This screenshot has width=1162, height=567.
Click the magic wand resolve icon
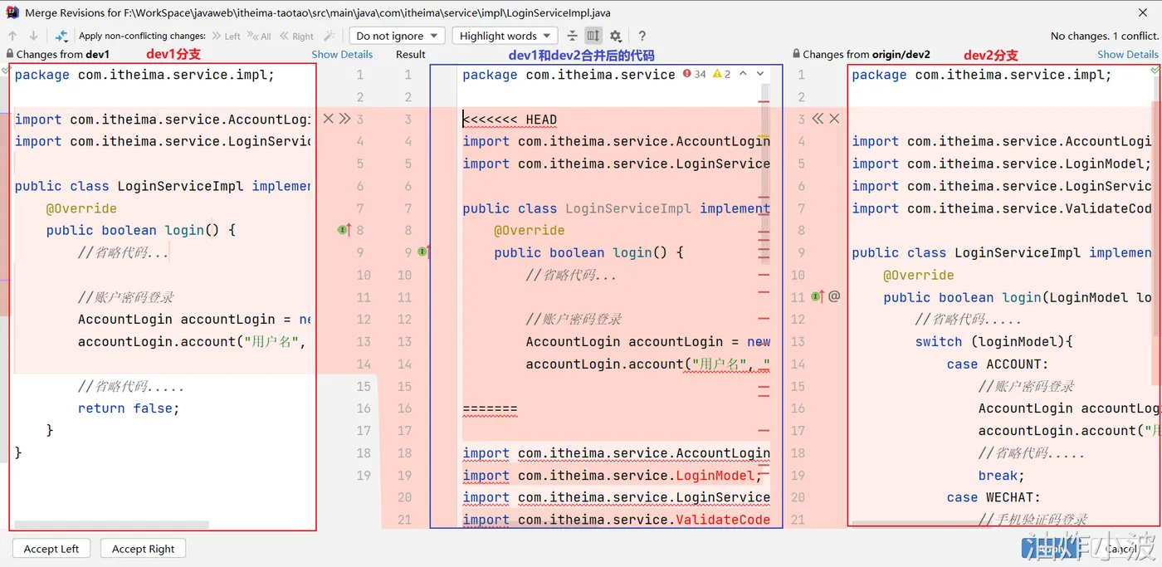330,36
